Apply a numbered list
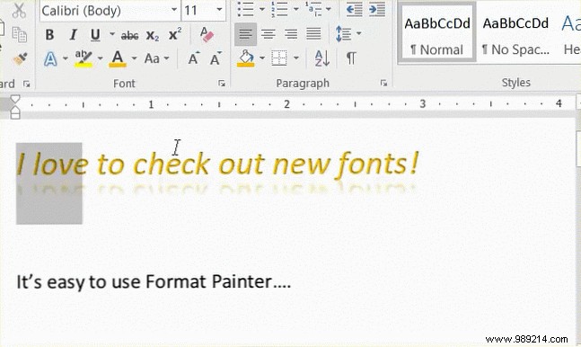The height and width of the screenshot is (347, 581). pos(279,9)
